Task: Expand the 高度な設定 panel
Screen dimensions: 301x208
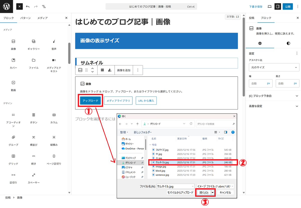Action: [x=274, y=106]
